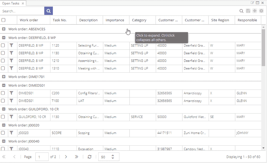Click the filter funnel on SCOPE row
267x163 pixels.
11,133
